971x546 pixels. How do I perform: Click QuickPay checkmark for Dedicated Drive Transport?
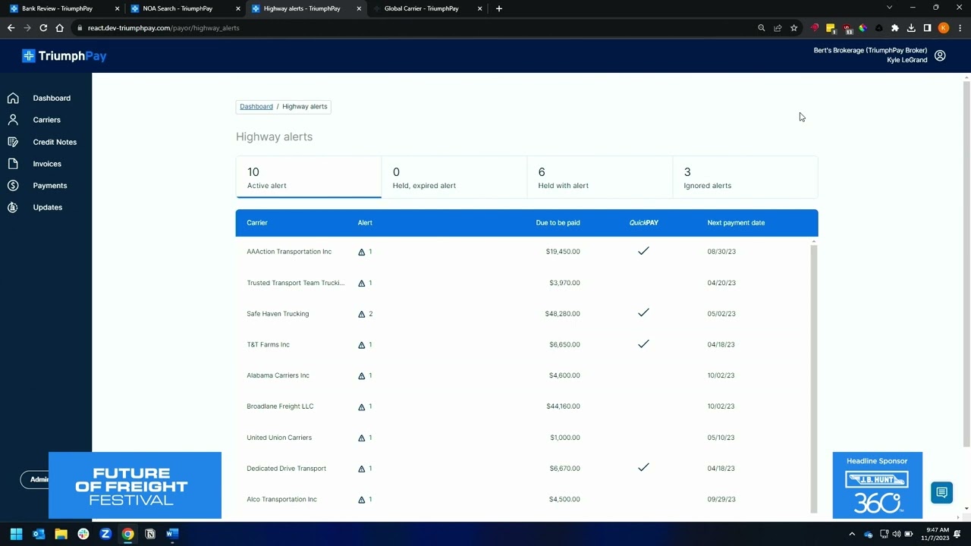point(643,467)
